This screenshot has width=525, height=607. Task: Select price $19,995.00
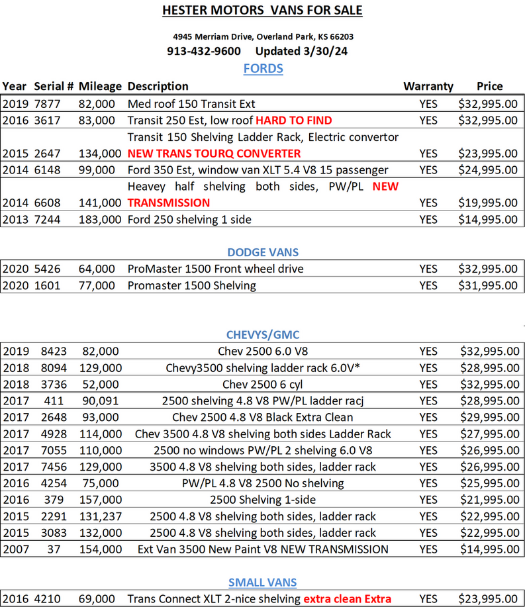(488, 203)
